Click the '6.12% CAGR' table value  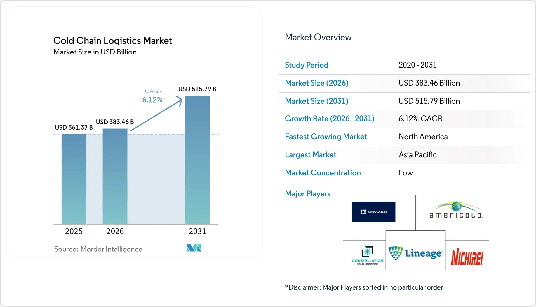421,119
